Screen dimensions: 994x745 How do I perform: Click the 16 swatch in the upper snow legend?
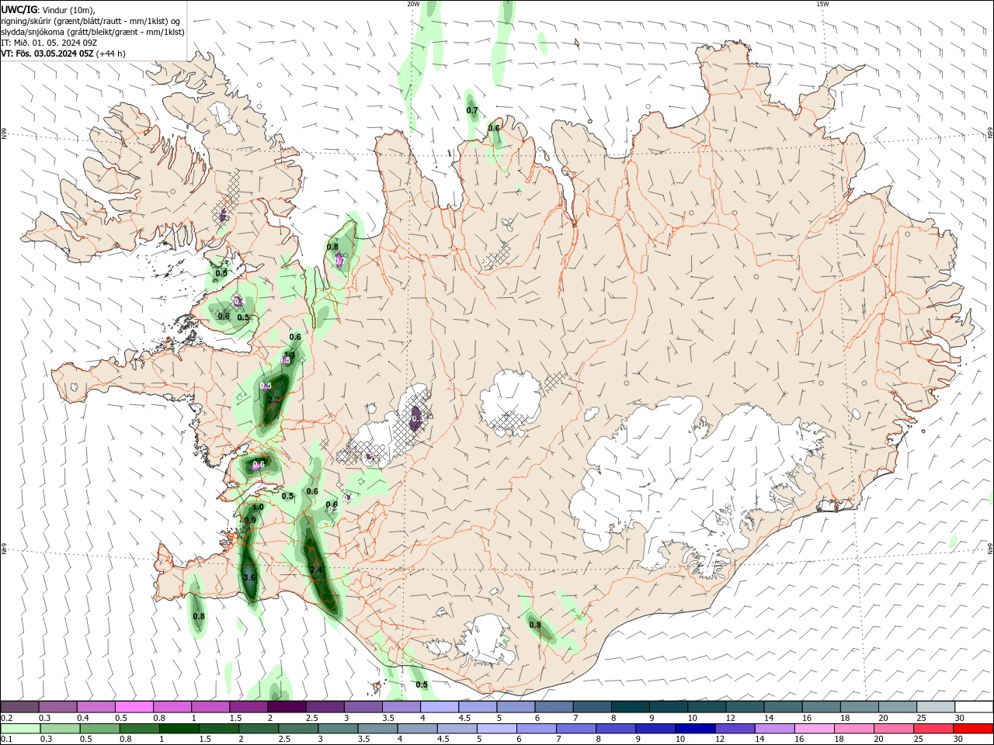click(x=822, y=707)
